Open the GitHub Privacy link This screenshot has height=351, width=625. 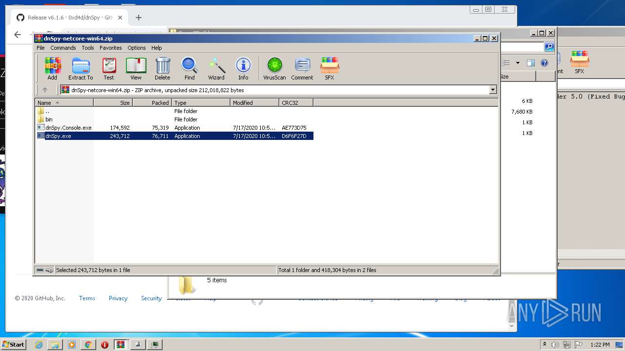118,298
